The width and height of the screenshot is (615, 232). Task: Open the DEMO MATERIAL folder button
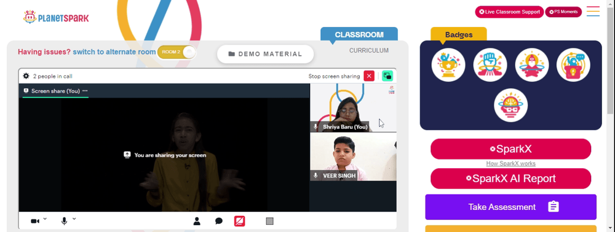click(x=266, y=54)
